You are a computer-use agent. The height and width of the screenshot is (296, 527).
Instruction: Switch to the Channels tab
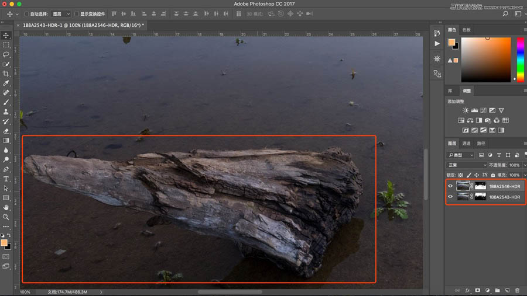click(467, 144)
